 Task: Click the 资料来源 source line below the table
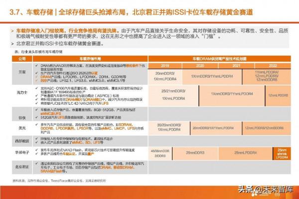coord(59,181)
